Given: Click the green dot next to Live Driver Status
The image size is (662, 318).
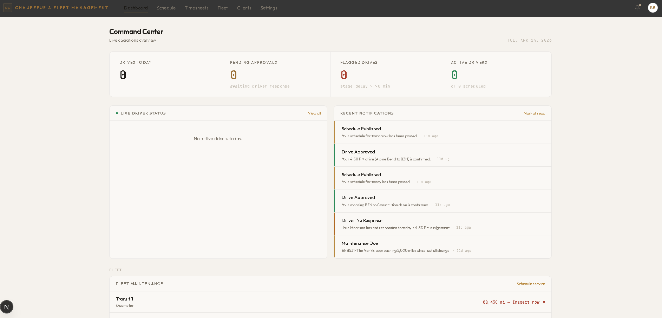Looking at the screenshot, I should coord(117,113).
